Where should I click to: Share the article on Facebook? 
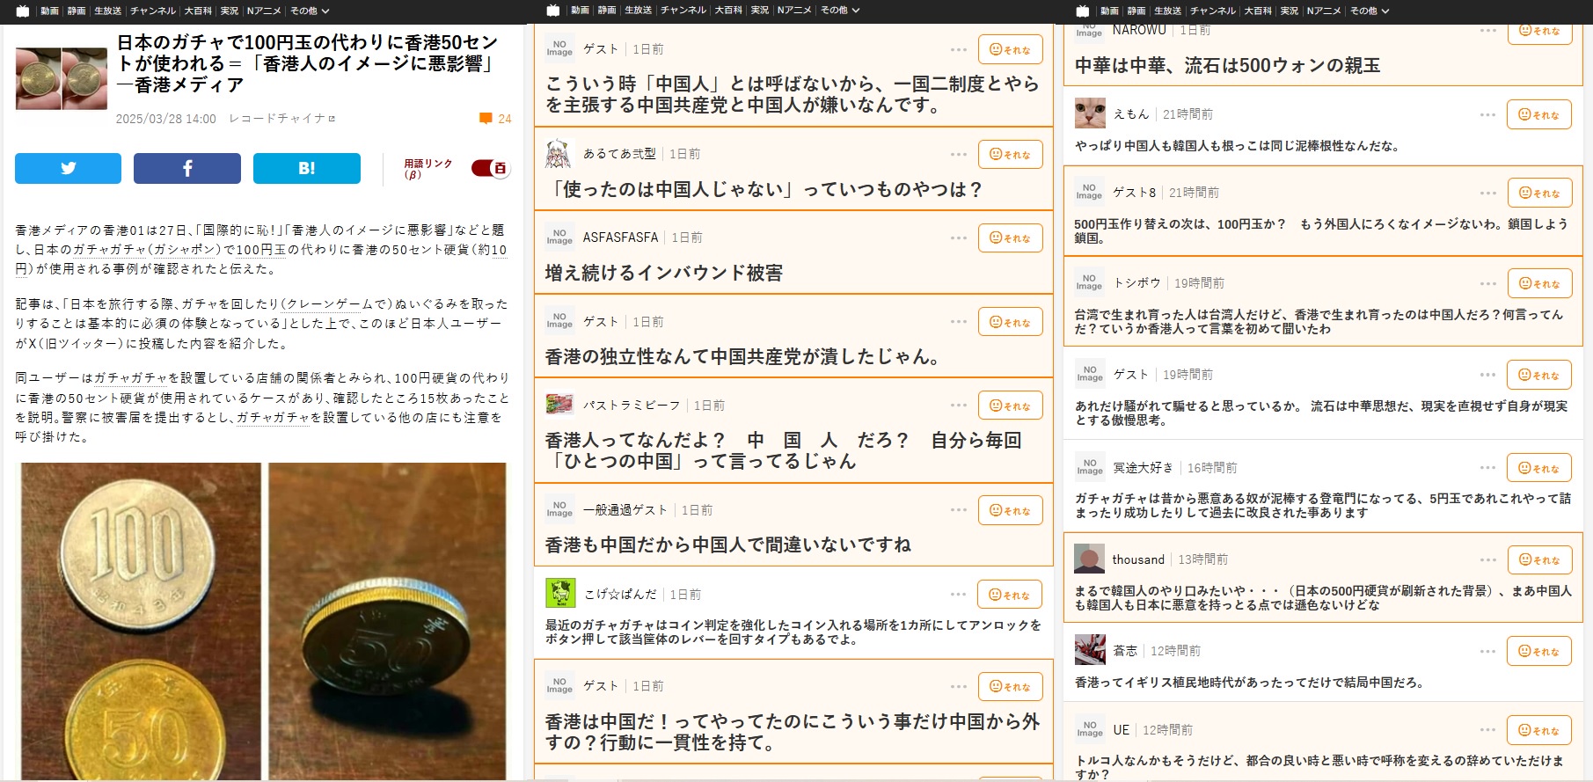[187, 168]
